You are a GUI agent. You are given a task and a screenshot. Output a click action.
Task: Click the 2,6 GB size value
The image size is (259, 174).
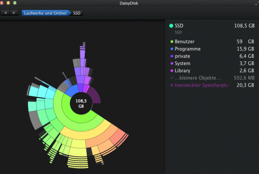tap(247, 71)
